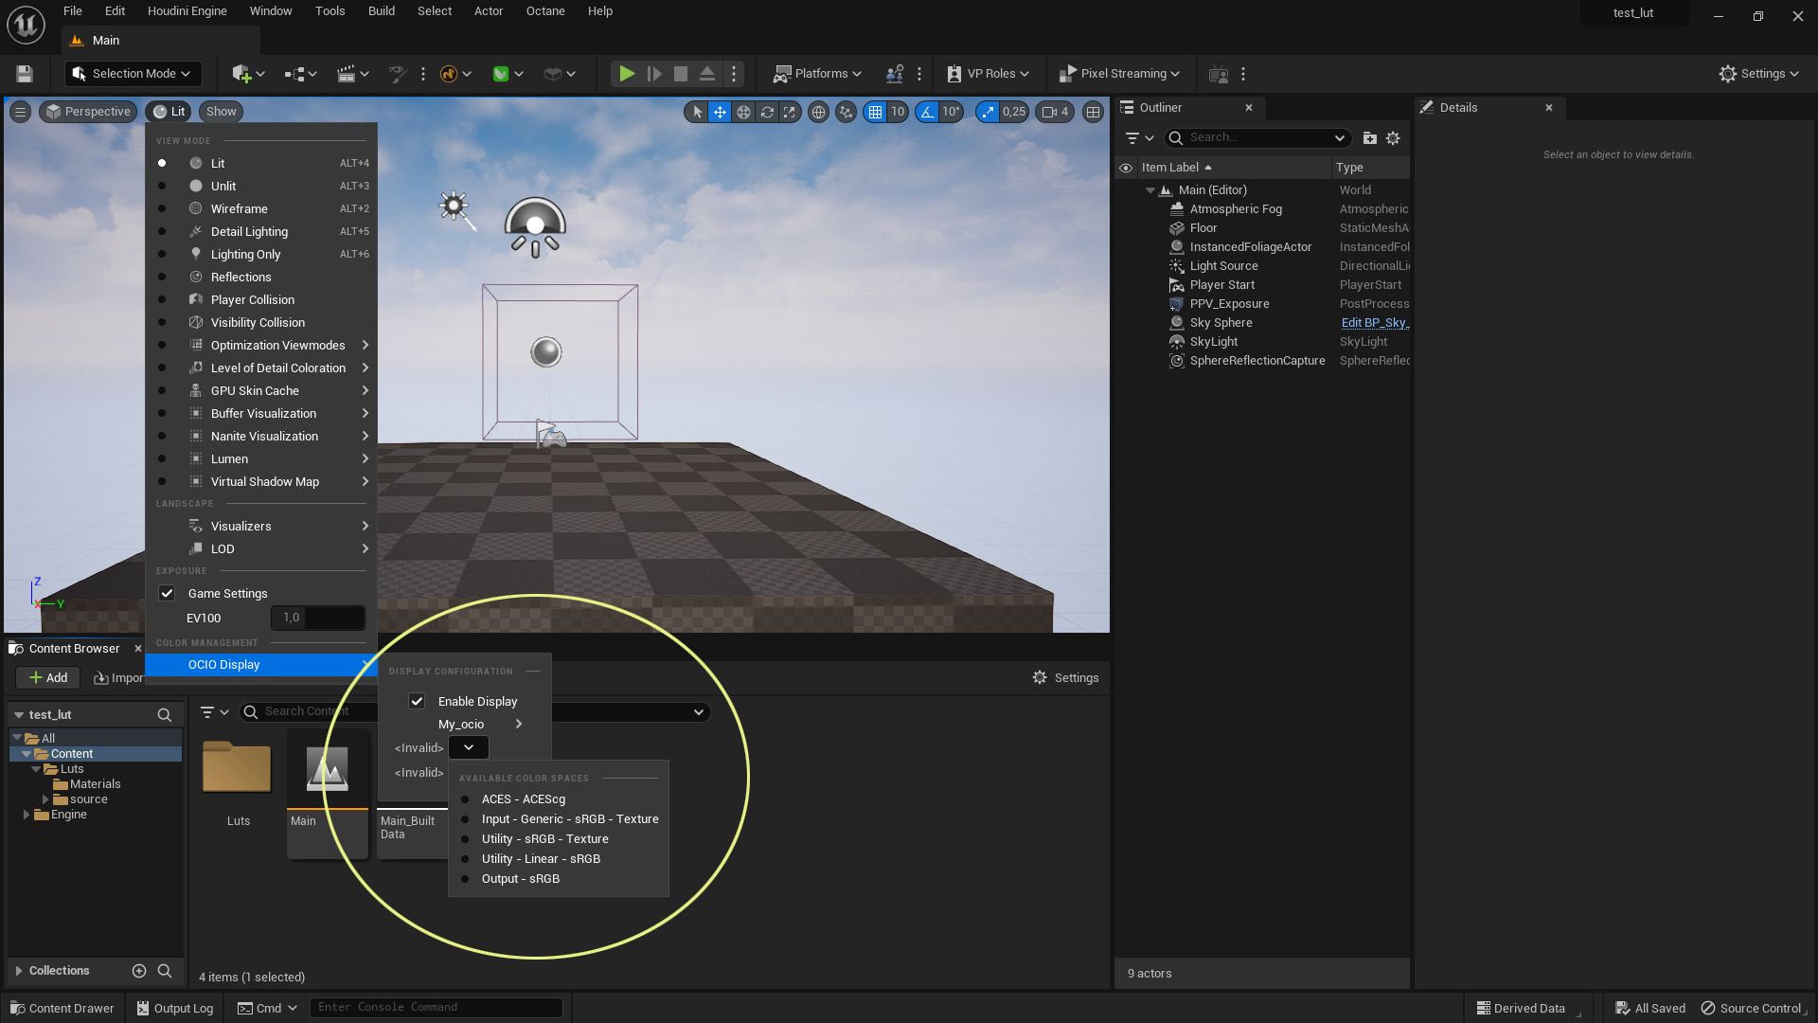Toggle world coordinate system globe icon
This screenshot has height=1023, width=1818.
[819, 112]
